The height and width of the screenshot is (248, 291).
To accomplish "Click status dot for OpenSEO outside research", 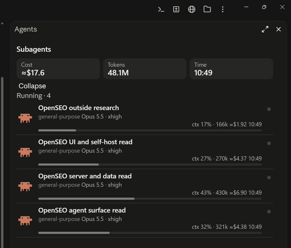I will [x=269, y=109].
